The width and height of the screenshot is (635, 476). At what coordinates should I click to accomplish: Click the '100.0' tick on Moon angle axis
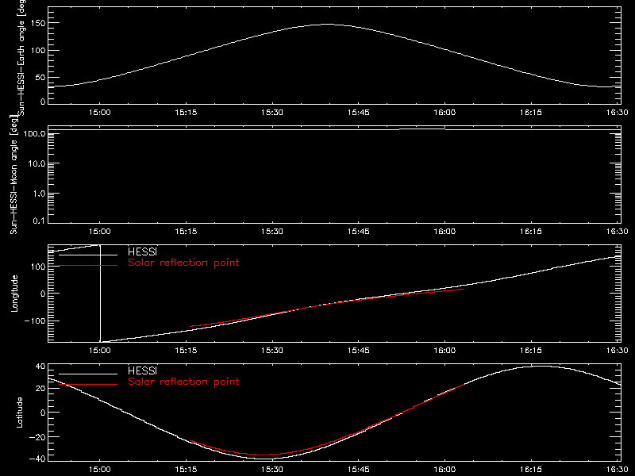(34, 133)
